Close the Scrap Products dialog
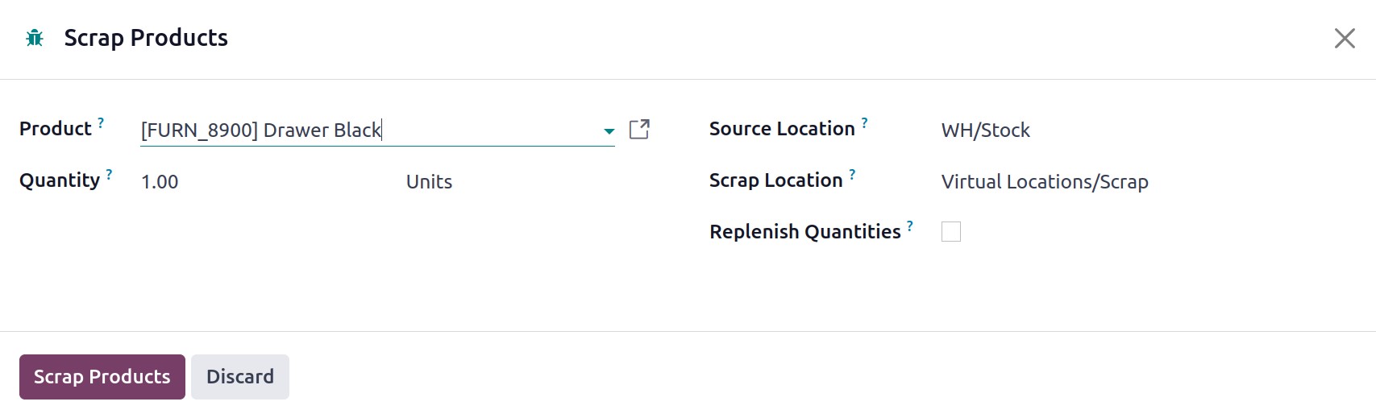This screenshot has height=414, width=1376. [1344, 38]
